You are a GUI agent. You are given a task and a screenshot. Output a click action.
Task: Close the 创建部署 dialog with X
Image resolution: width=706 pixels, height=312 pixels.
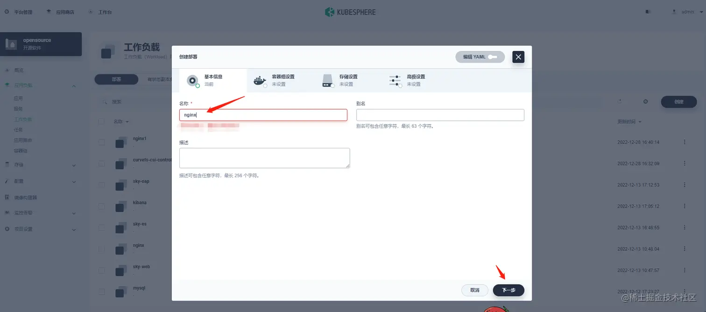[518, 57]
